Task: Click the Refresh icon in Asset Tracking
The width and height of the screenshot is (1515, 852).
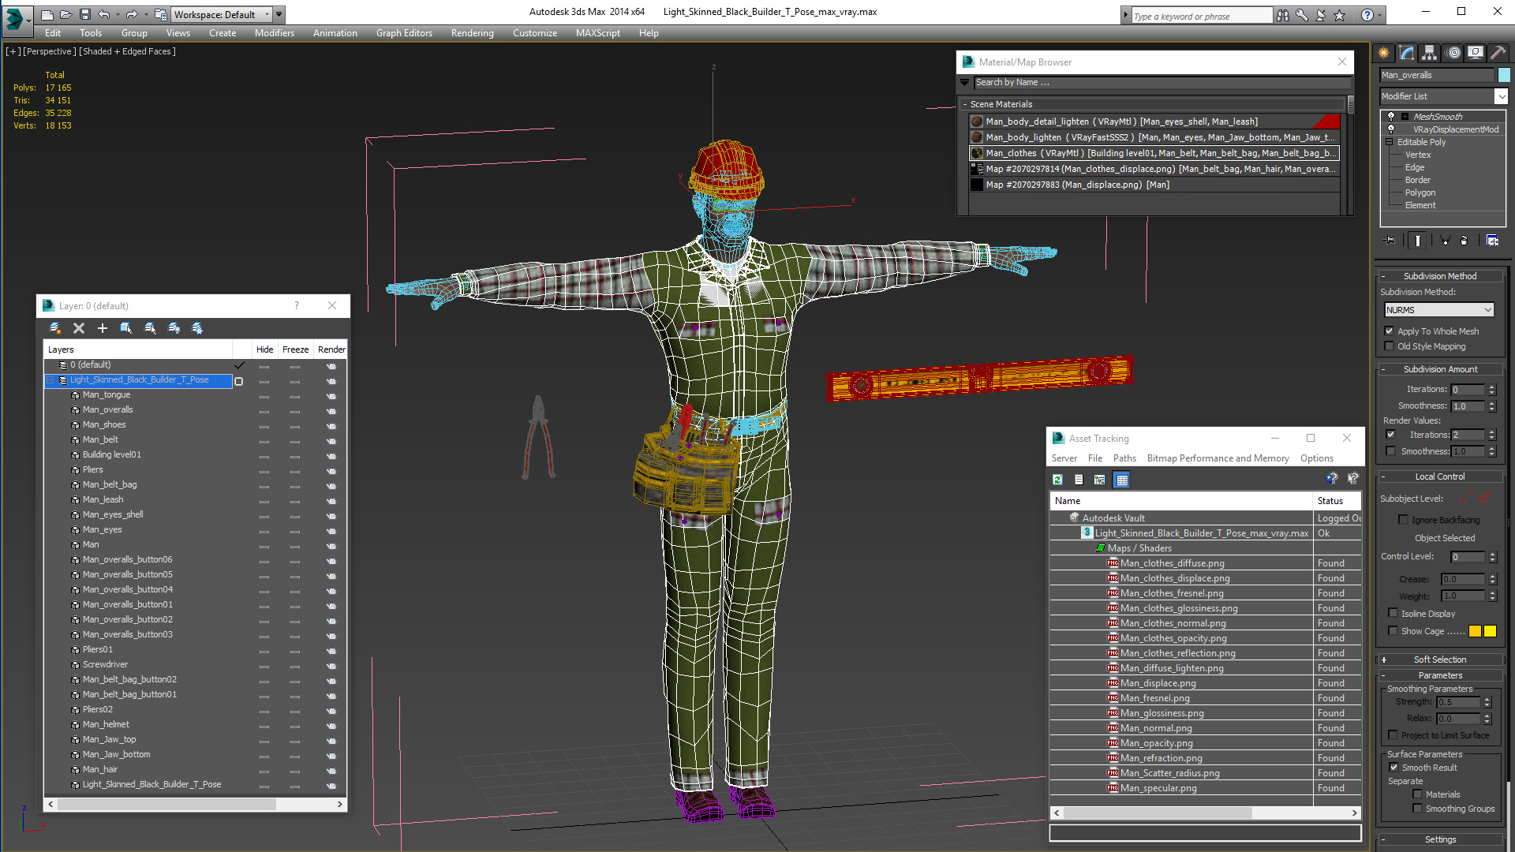Action: tap(1057, 480)
